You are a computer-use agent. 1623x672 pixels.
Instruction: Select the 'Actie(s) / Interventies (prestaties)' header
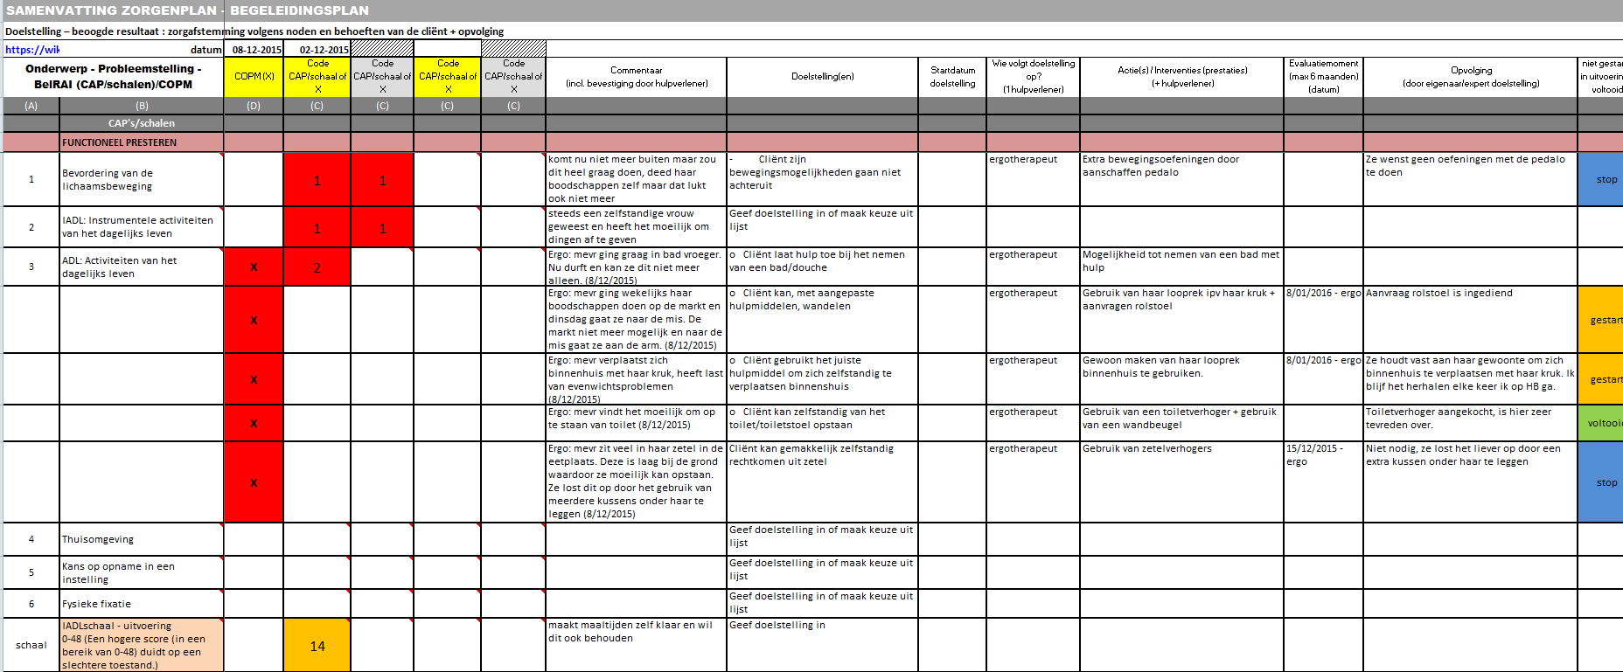[x=1182, y=77]
